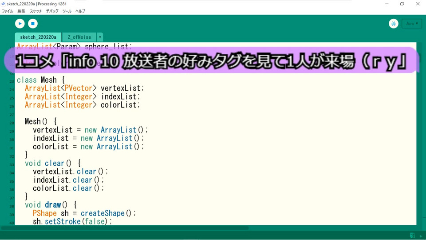
Task: Open the ツール menu
Action: [67, 11]
